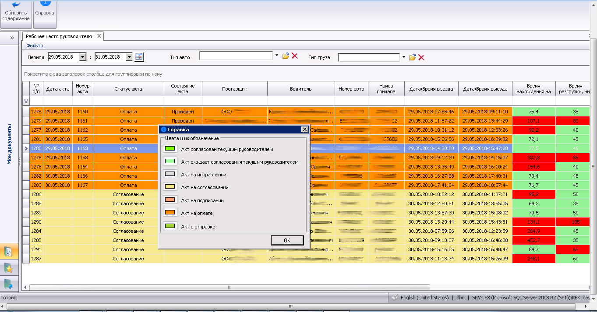597x312 pixels.
Task: Click folder icon beside Тип груза field
Action: pyautogui.click(x=412, y=57)
